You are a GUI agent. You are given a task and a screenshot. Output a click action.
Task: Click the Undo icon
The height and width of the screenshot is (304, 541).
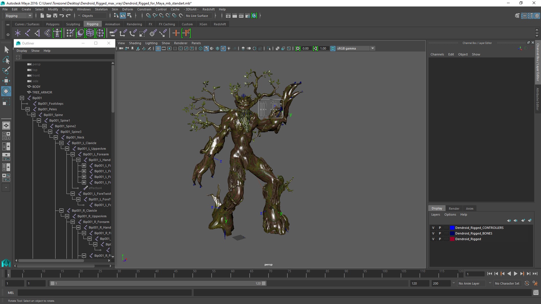pyautogui.click(x=61, y=16)
